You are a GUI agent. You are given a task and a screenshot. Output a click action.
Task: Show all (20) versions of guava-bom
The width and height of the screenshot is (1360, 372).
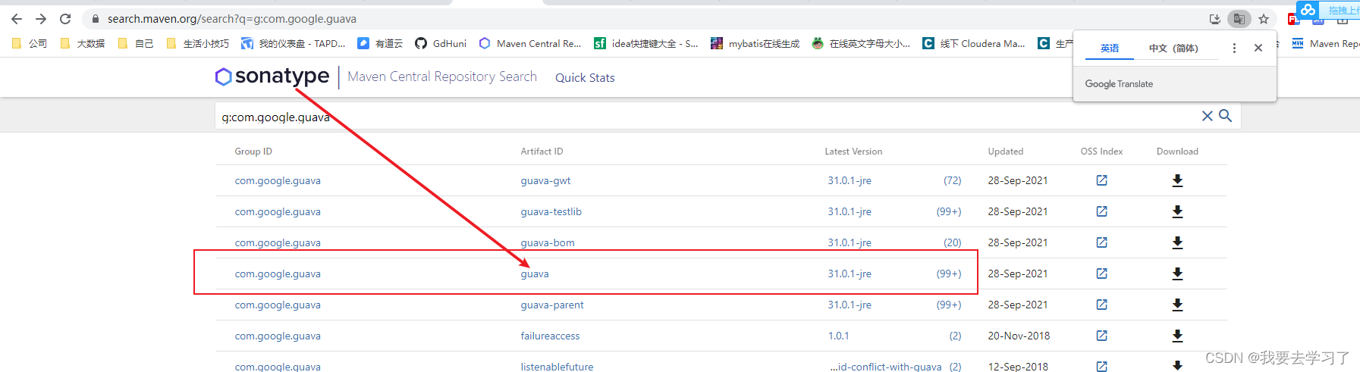pyautogui.click(x=952, y=242)
